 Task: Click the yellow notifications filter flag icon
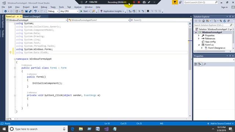175,2
